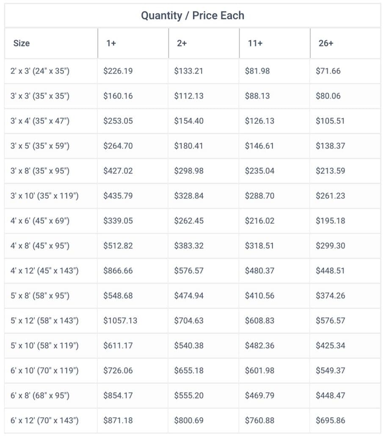
Task: Click the 5' x 10' (58" x 119") size label
Action: 44,346
